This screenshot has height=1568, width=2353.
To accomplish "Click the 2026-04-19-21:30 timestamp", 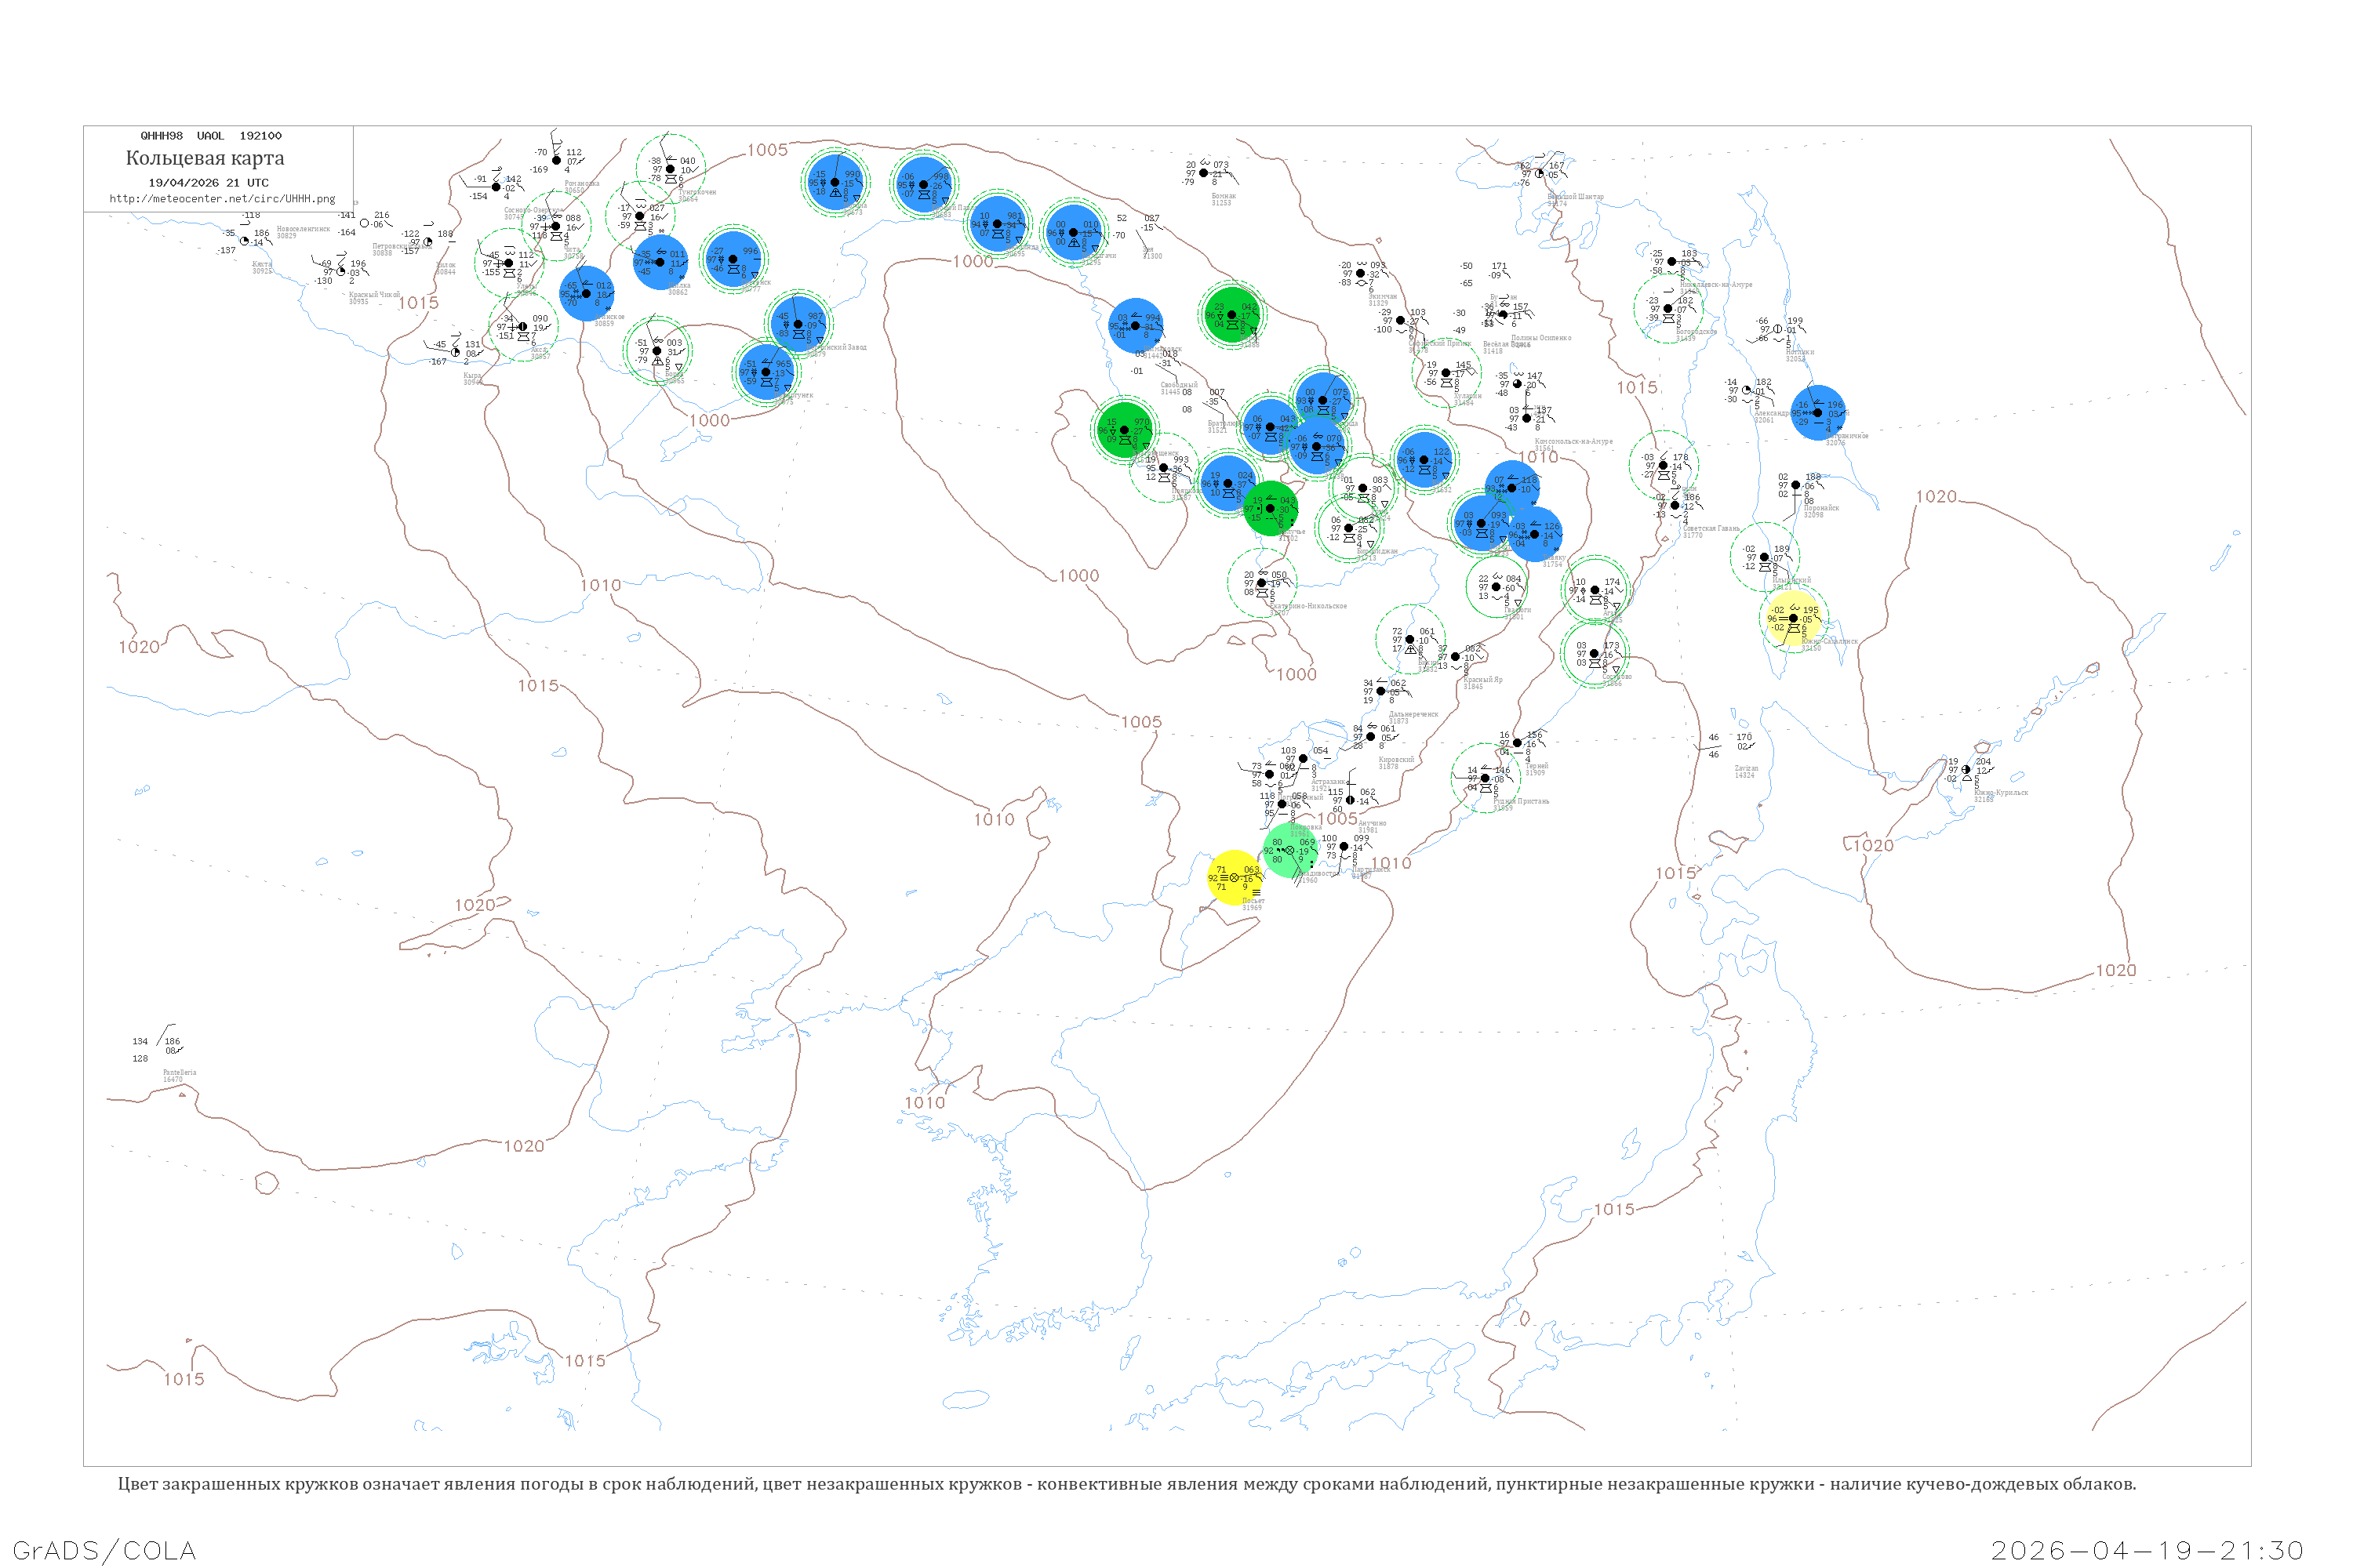I will [2147, 1550].
